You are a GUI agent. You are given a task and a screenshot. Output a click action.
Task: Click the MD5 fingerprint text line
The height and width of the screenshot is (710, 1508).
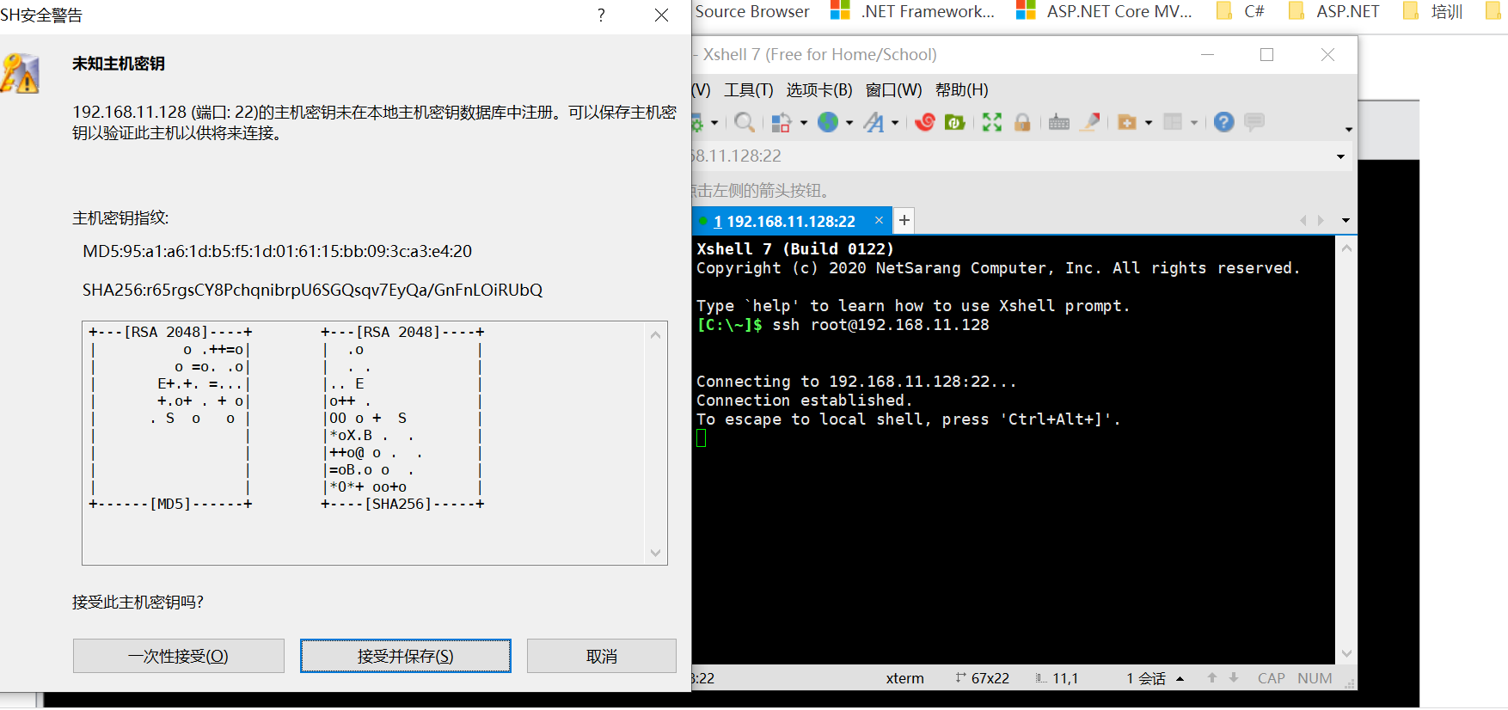click(278, 251)
